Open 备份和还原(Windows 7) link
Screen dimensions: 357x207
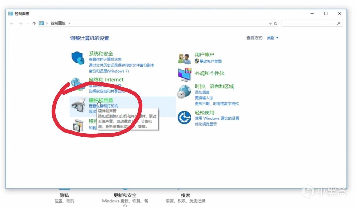click(x=109, y=71)
